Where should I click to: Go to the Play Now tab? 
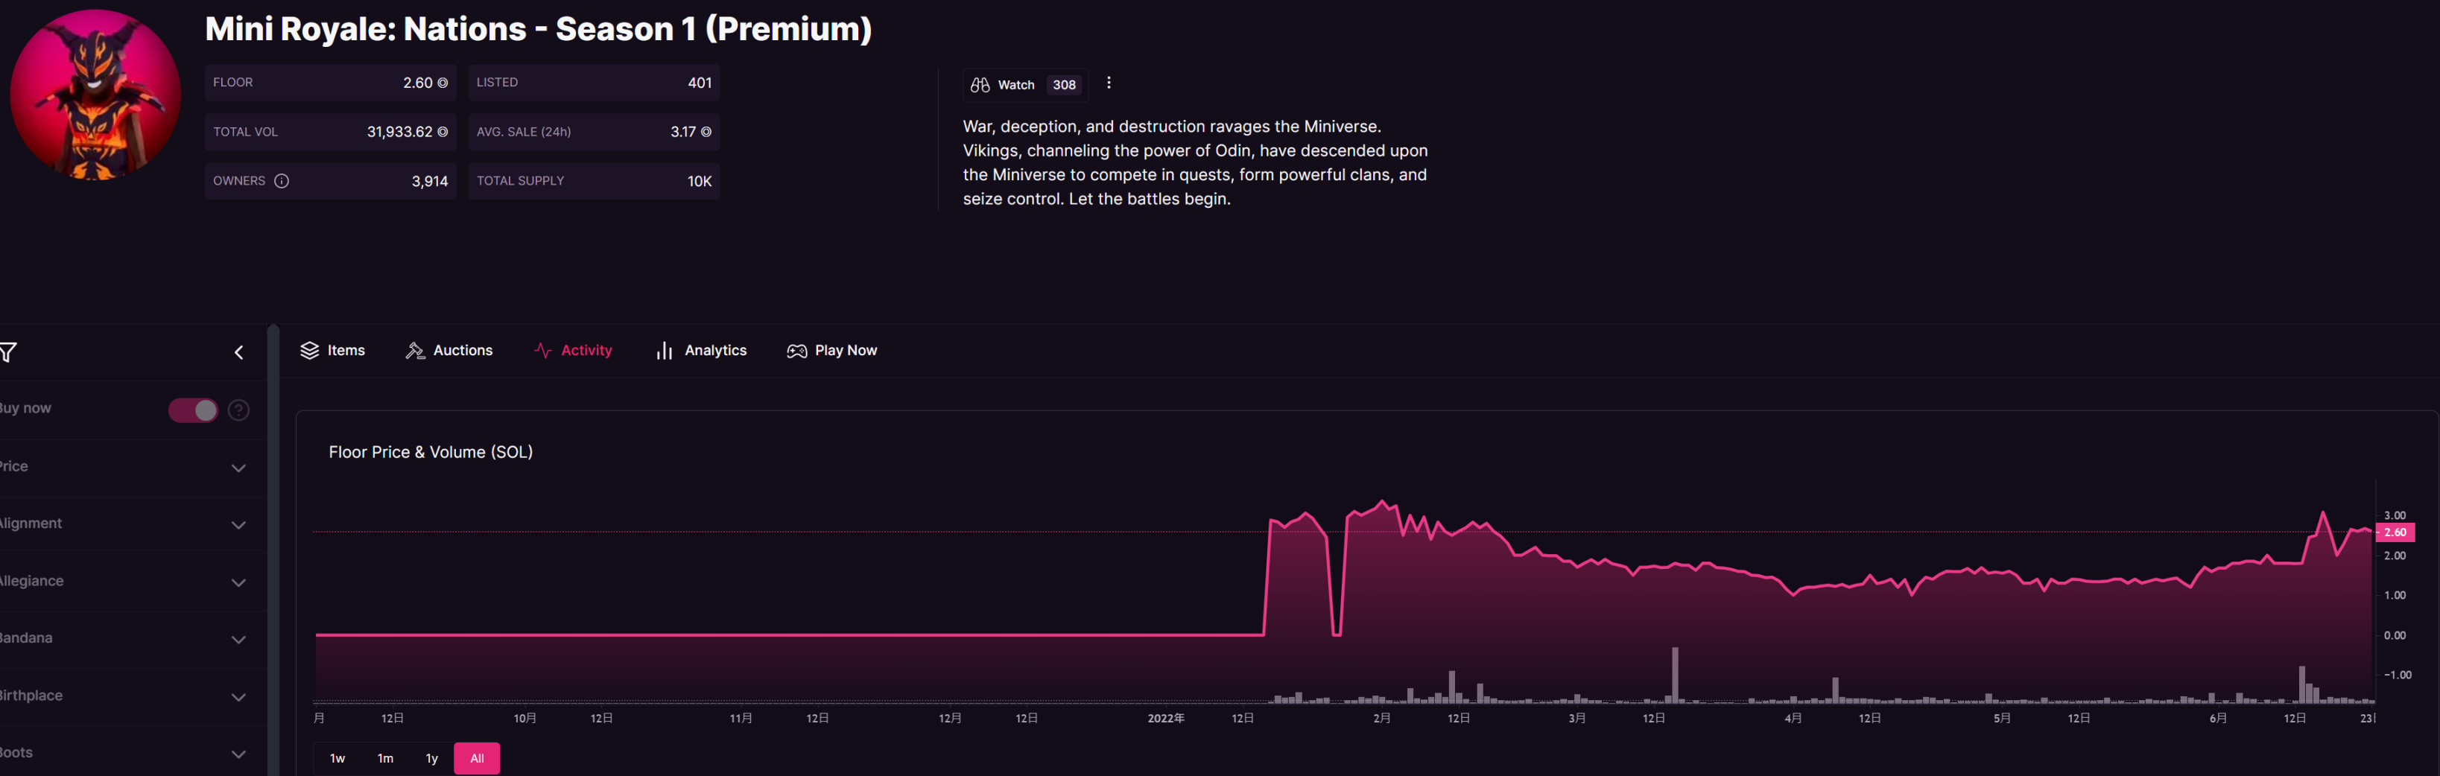[831, 350]
